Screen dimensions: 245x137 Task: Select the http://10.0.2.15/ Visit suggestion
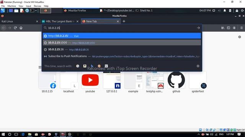pyautogui.click(x=122, y=36)
